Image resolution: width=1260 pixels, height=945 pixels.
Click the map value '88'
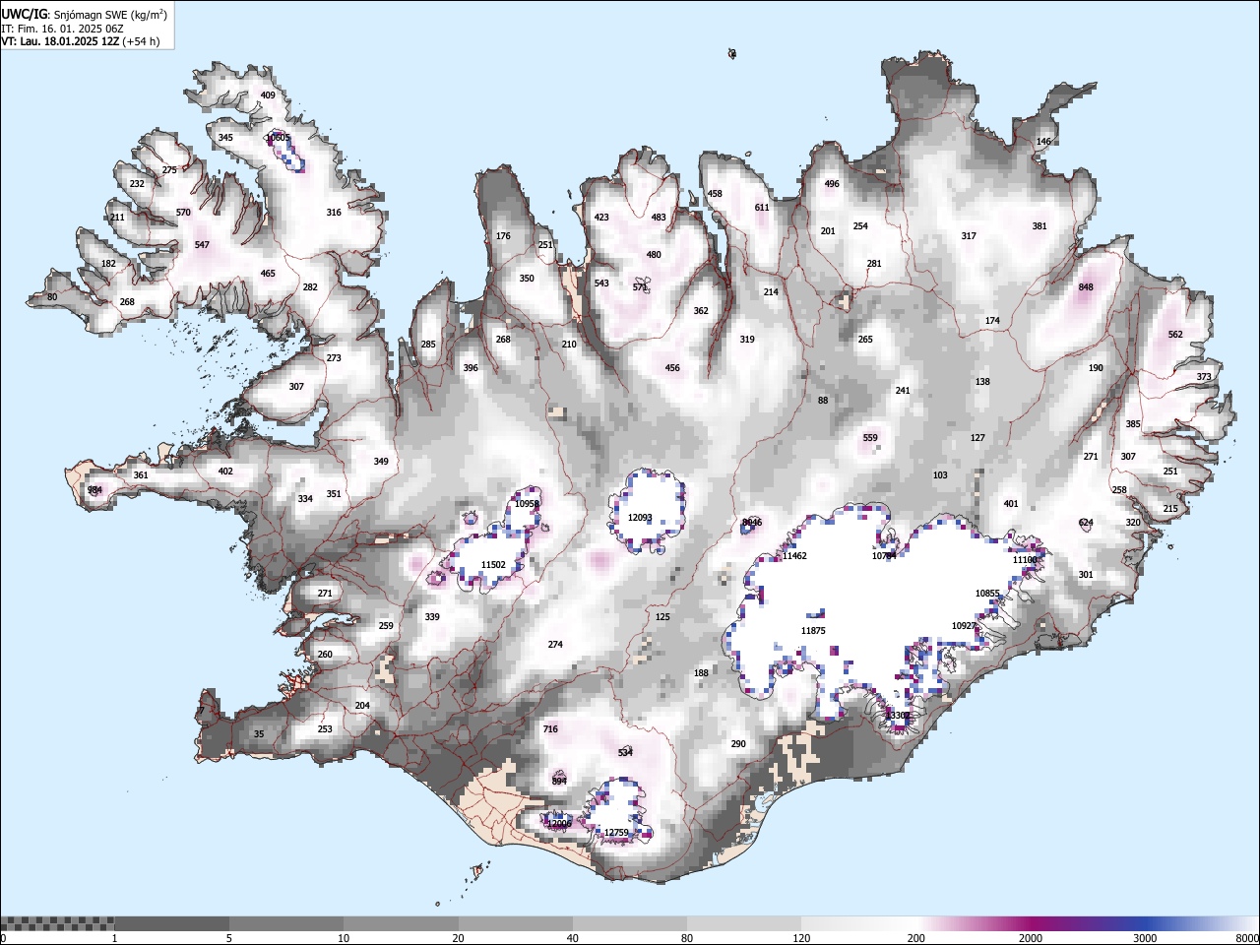(x=823, y=401)
